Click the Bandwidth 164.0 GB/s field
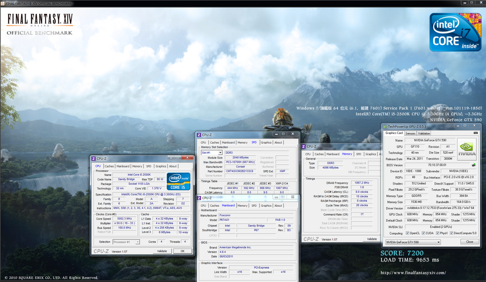486x282 pixels. (x=463, y=202)
